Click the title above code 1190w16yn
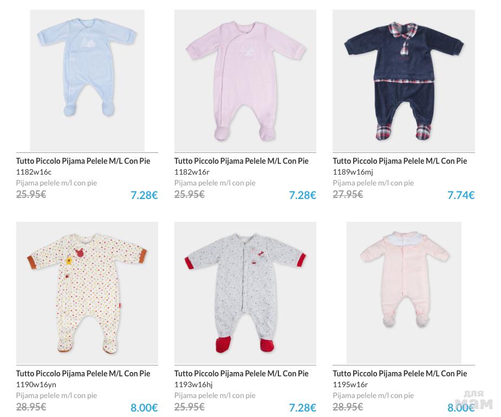This screenshot has width=501, height=417. (x=83, y=374)
